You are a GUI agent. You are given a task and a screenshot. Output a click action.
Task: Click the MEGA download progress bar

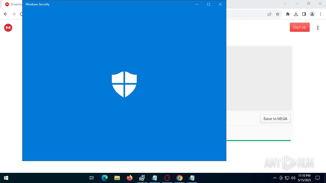[x=259, y=140]
